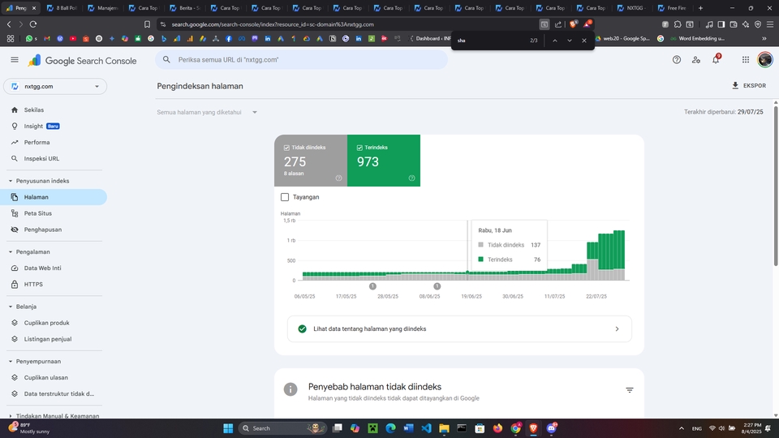779x438 pixels.
Task: Open Lihat data tentang halaman yang diindeks
Action: click(x=459, y=328)
